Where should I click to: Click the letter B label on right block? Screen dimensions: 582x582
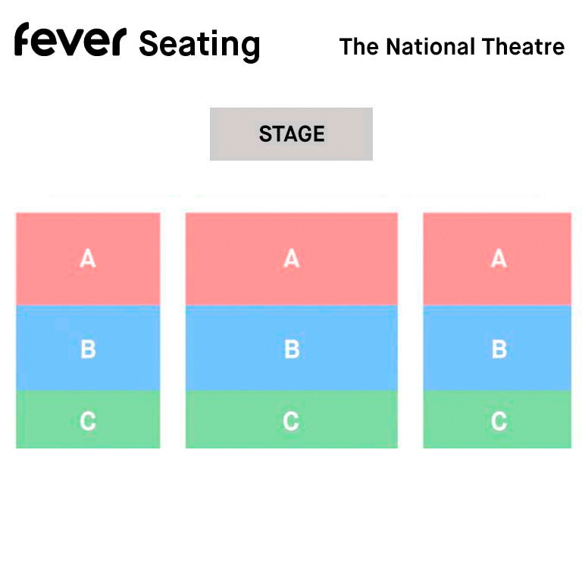pyautogui.click(x=499, y=349)
